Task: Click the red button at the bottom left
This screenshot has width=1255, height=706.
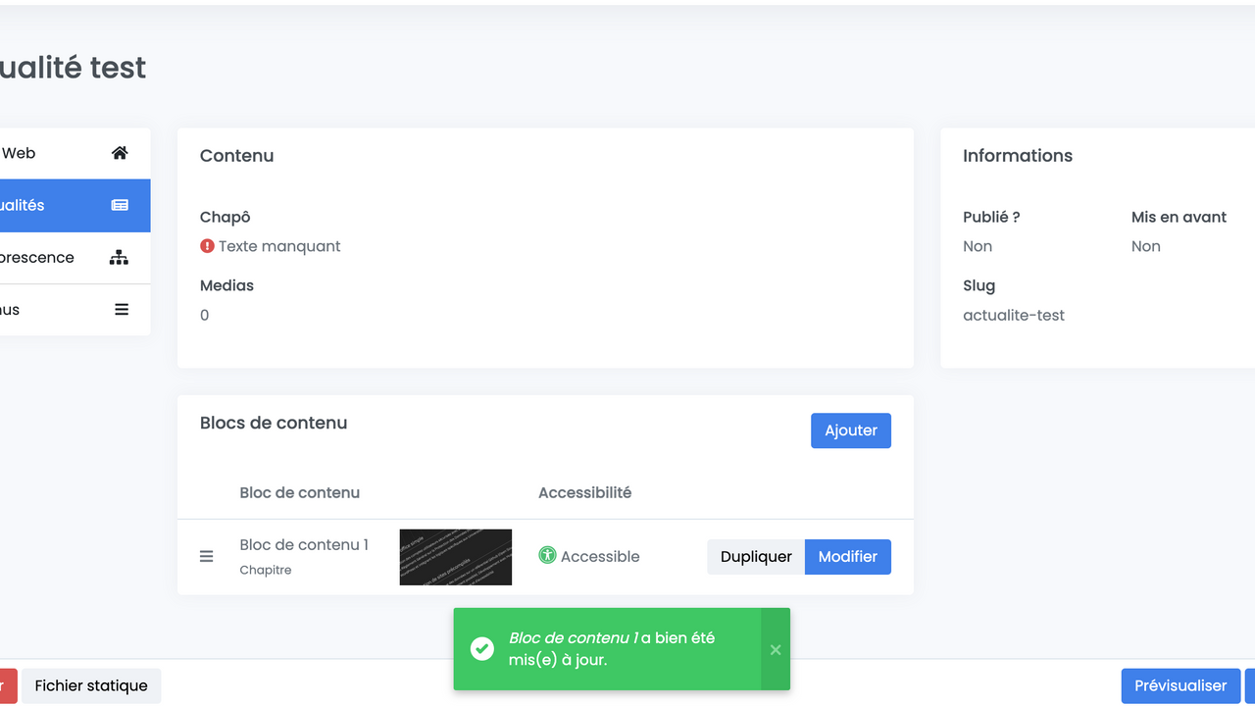Action: (x=6, y=685)
